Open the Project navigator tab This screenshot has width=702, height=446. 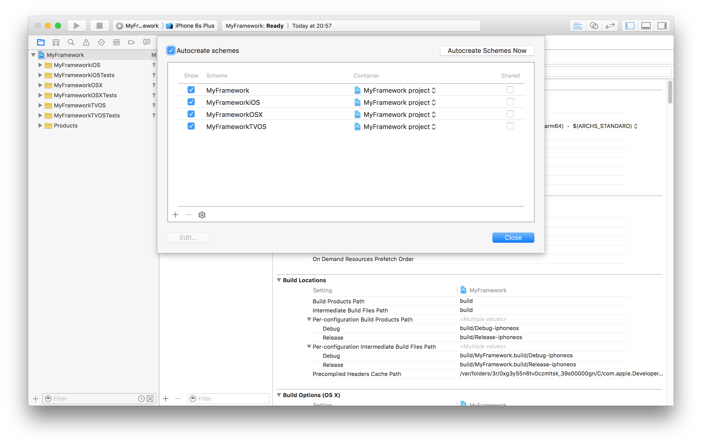click(x=41, y=42)
